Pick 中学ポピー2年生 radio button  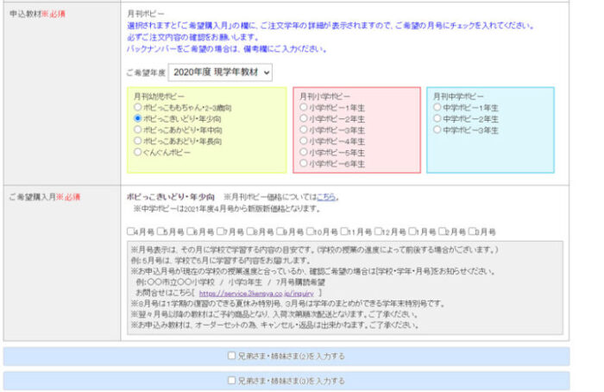437,118
